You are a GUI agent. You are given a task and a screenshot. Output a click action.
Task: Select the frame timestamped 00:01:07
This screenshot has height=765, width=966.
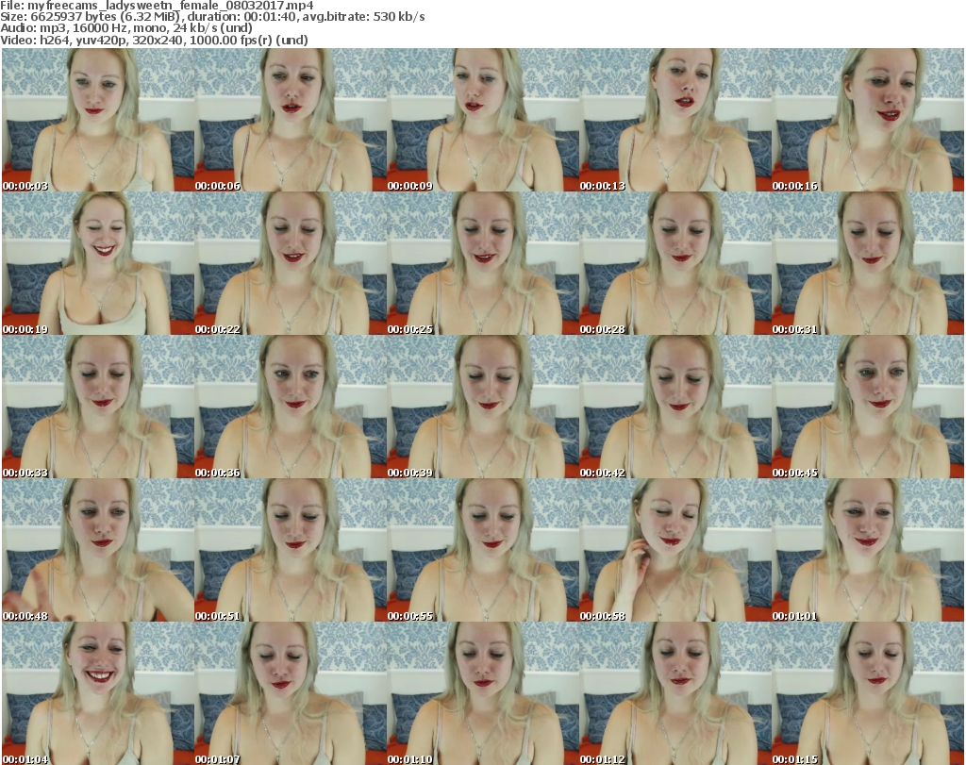click(291, 693)
